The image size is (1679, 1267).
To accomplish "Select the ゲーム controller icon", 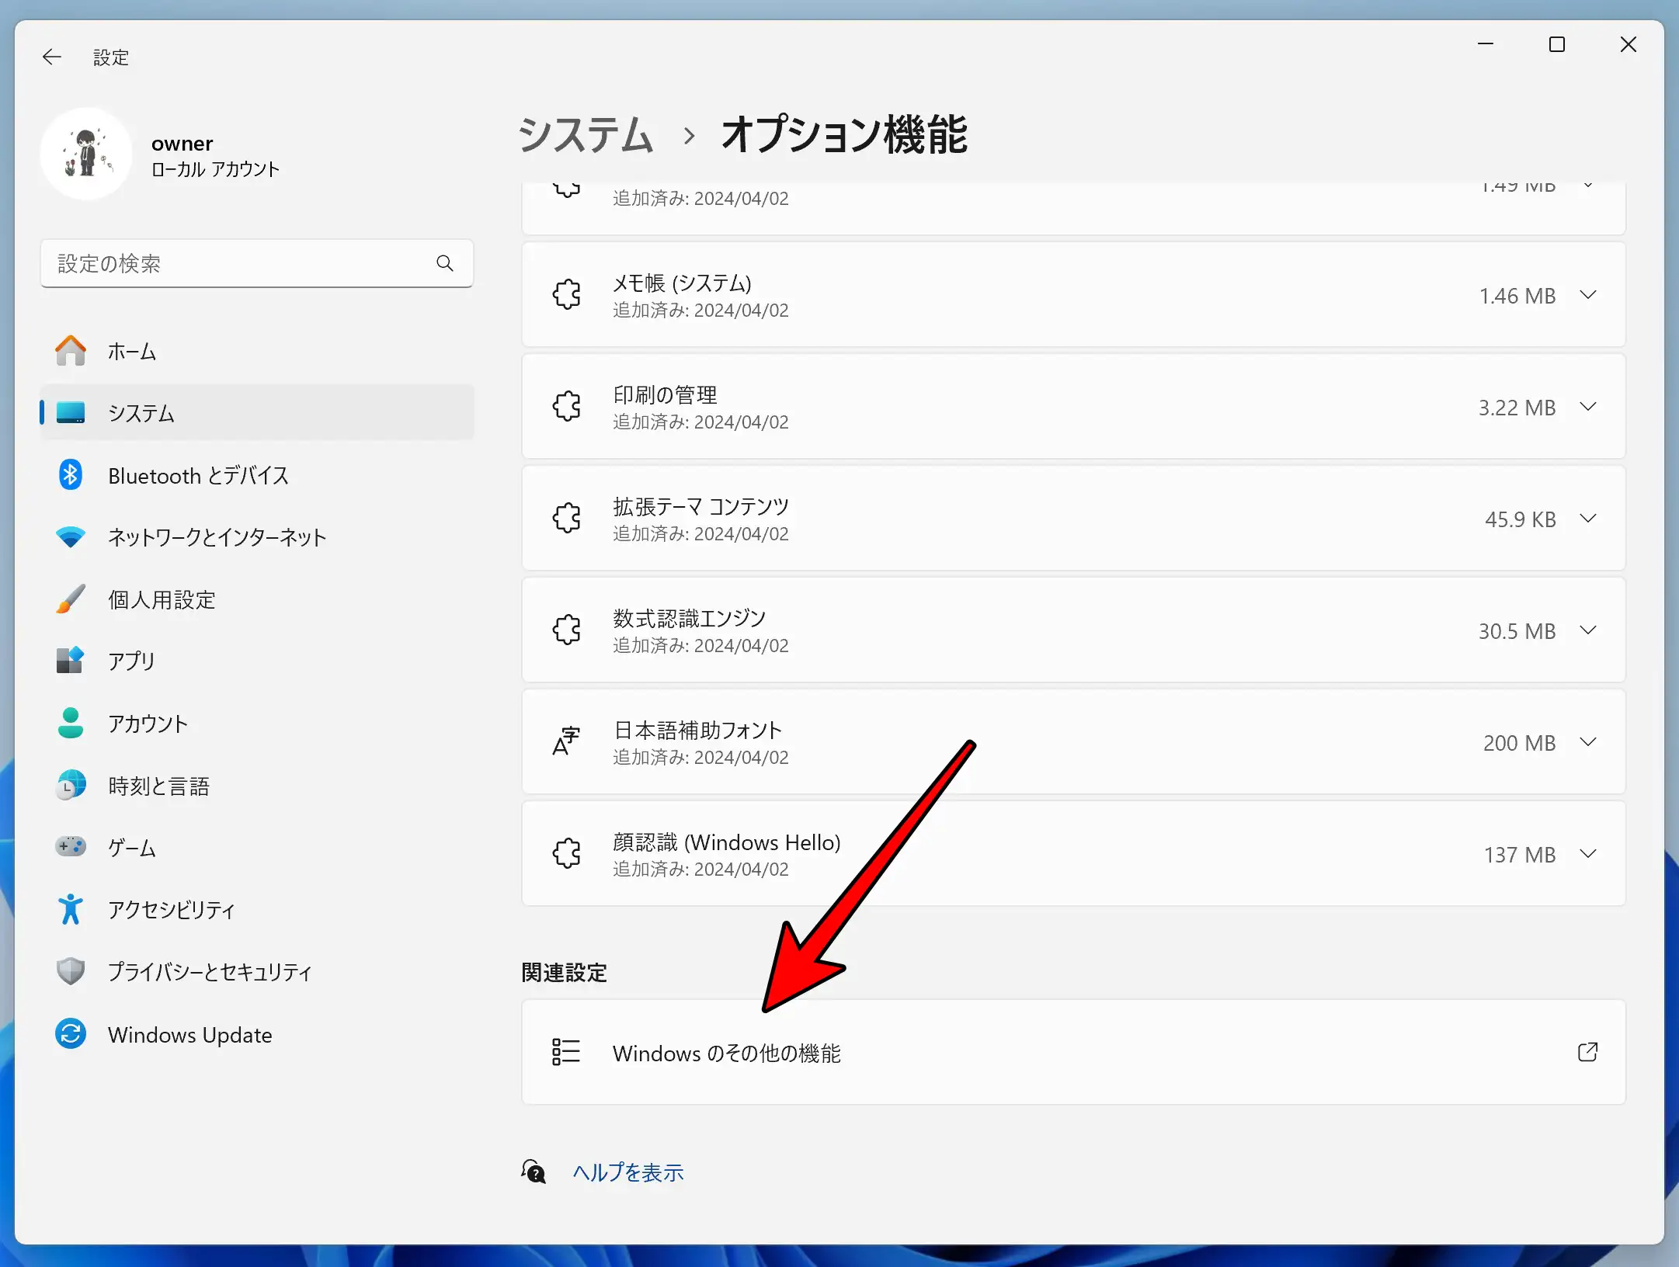I will click(x=71, y=847).
